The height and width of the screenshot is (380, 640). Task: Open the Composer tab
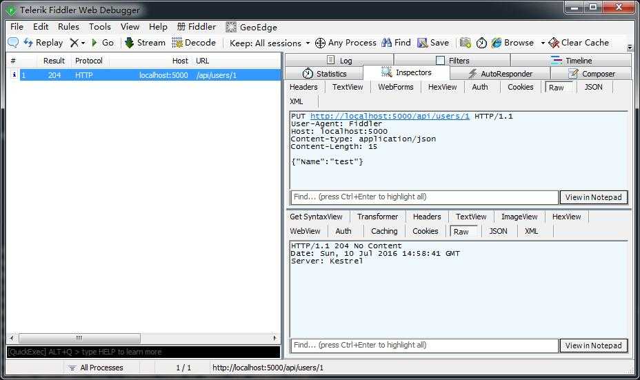[592, 74]
